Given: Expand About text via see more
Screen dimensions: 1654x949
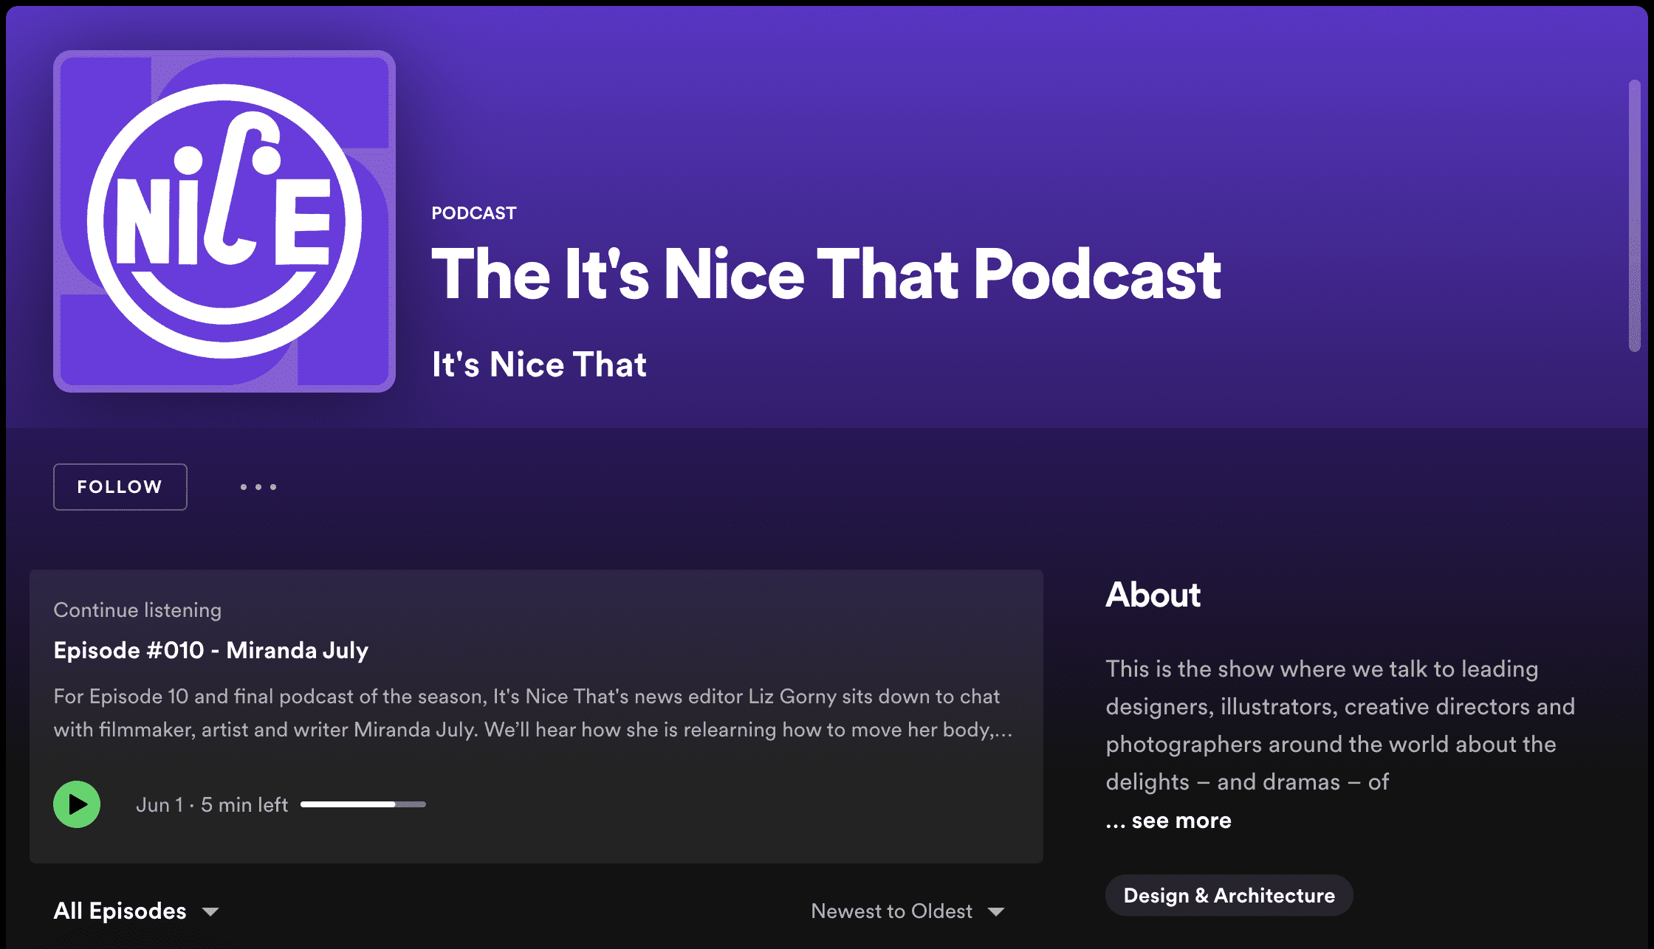Looking at the screenshot, I should click(1181, 821).
